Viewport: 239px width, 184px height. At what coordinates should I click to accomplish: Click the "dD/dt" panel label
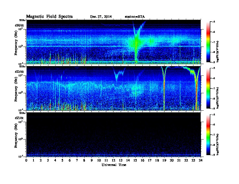19,72
